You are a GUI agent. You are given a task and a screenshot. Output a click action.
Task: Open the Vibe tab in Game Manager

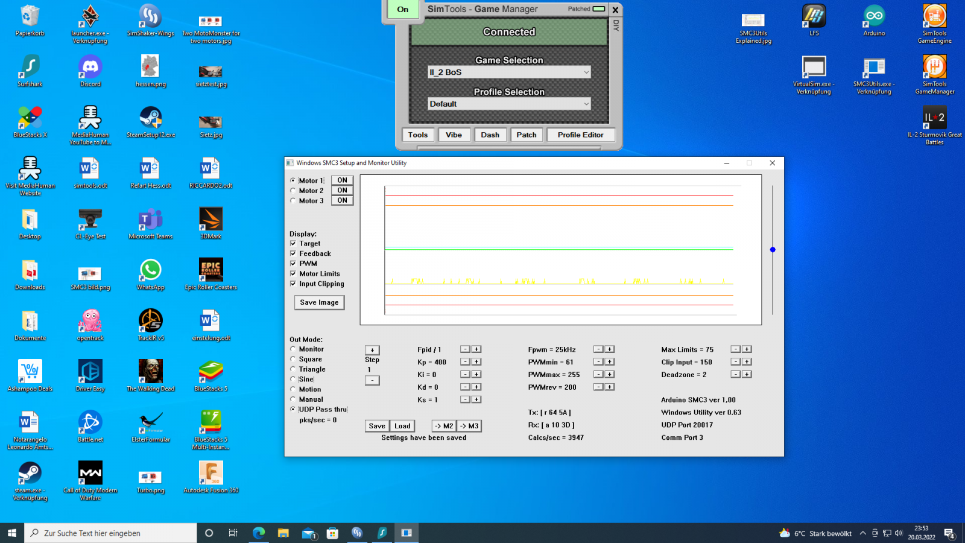click(x=454, y=135)
